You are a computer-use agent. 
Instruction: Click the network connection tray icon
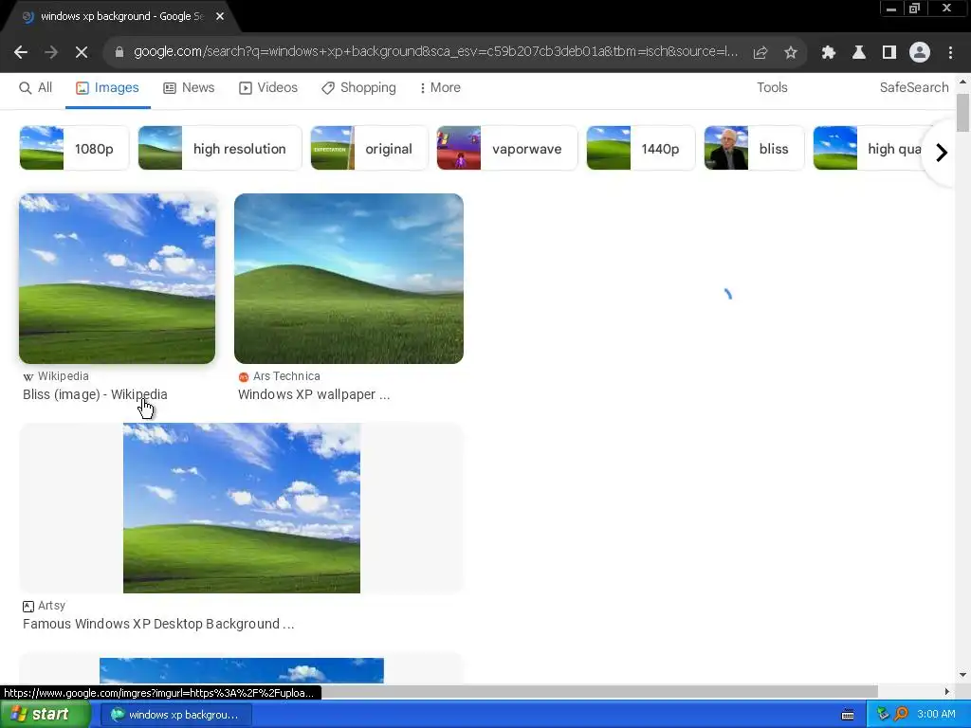pyautogui.click(x=883, y=715)
